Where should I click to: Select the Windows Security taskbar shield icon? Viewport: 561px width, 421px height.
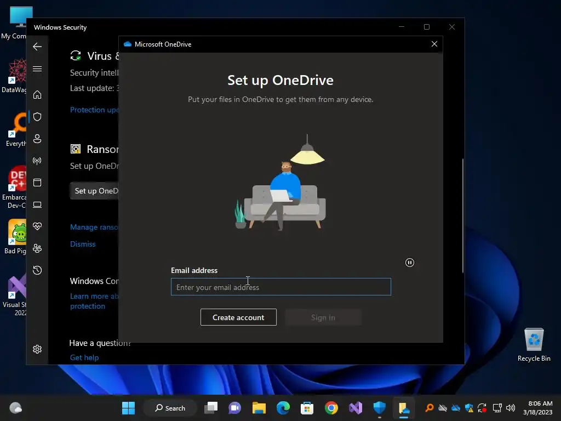(380, 408)
